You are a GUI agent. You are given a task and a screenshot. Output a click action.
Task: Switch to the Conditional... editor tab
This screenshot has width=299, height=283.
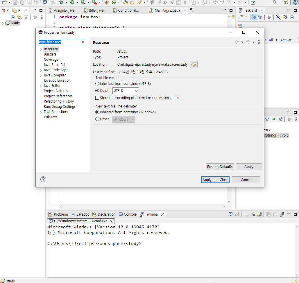pos(126,10)
